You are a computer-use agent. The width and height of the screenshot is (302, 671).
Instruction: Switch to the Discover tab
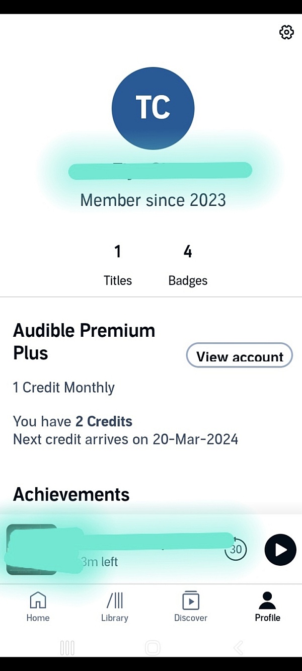coord(191,607)
